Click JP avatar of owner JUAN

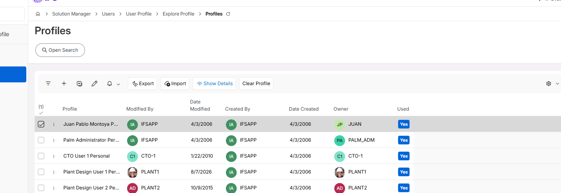coord(339,124)
